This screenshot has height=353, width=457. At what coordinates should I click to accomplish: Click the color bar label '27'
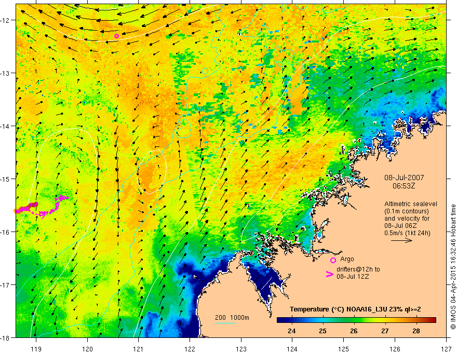point(385,331)
